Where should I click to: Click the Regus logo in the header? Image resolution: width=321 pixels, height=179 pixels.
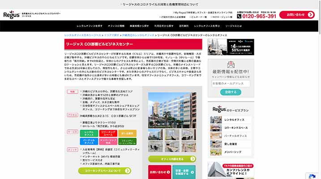click(x=12, y=15)
